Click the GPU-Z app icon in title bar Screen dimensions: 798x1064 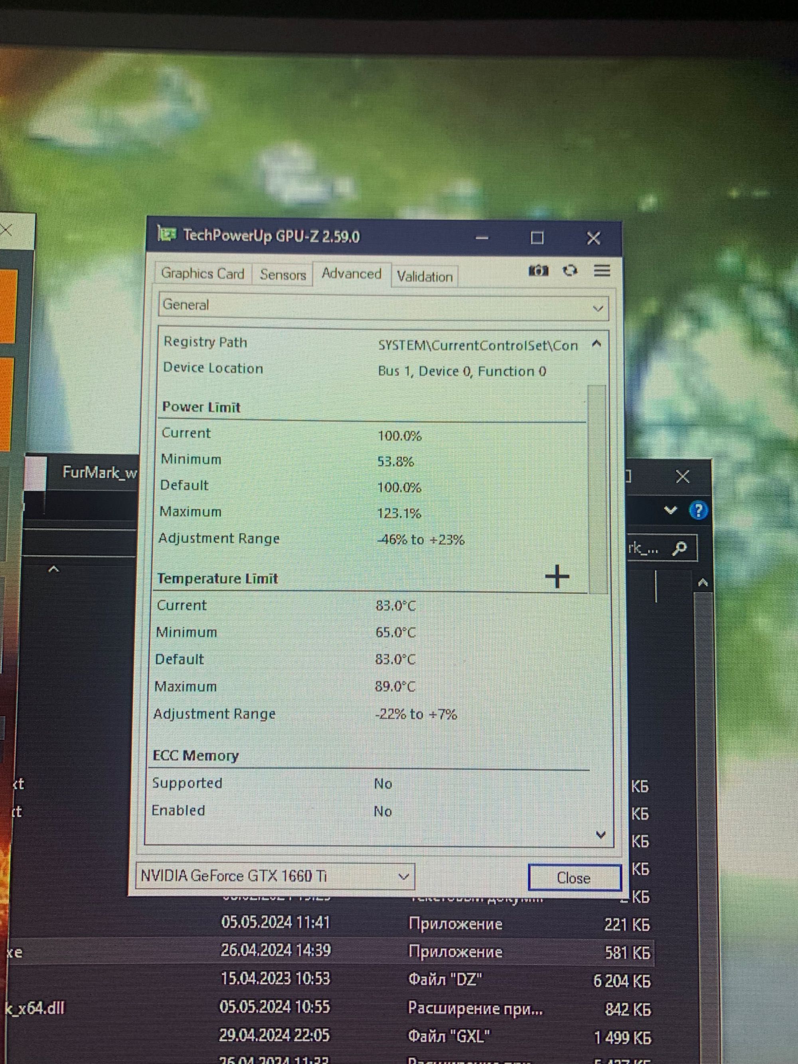pos(166,234)
